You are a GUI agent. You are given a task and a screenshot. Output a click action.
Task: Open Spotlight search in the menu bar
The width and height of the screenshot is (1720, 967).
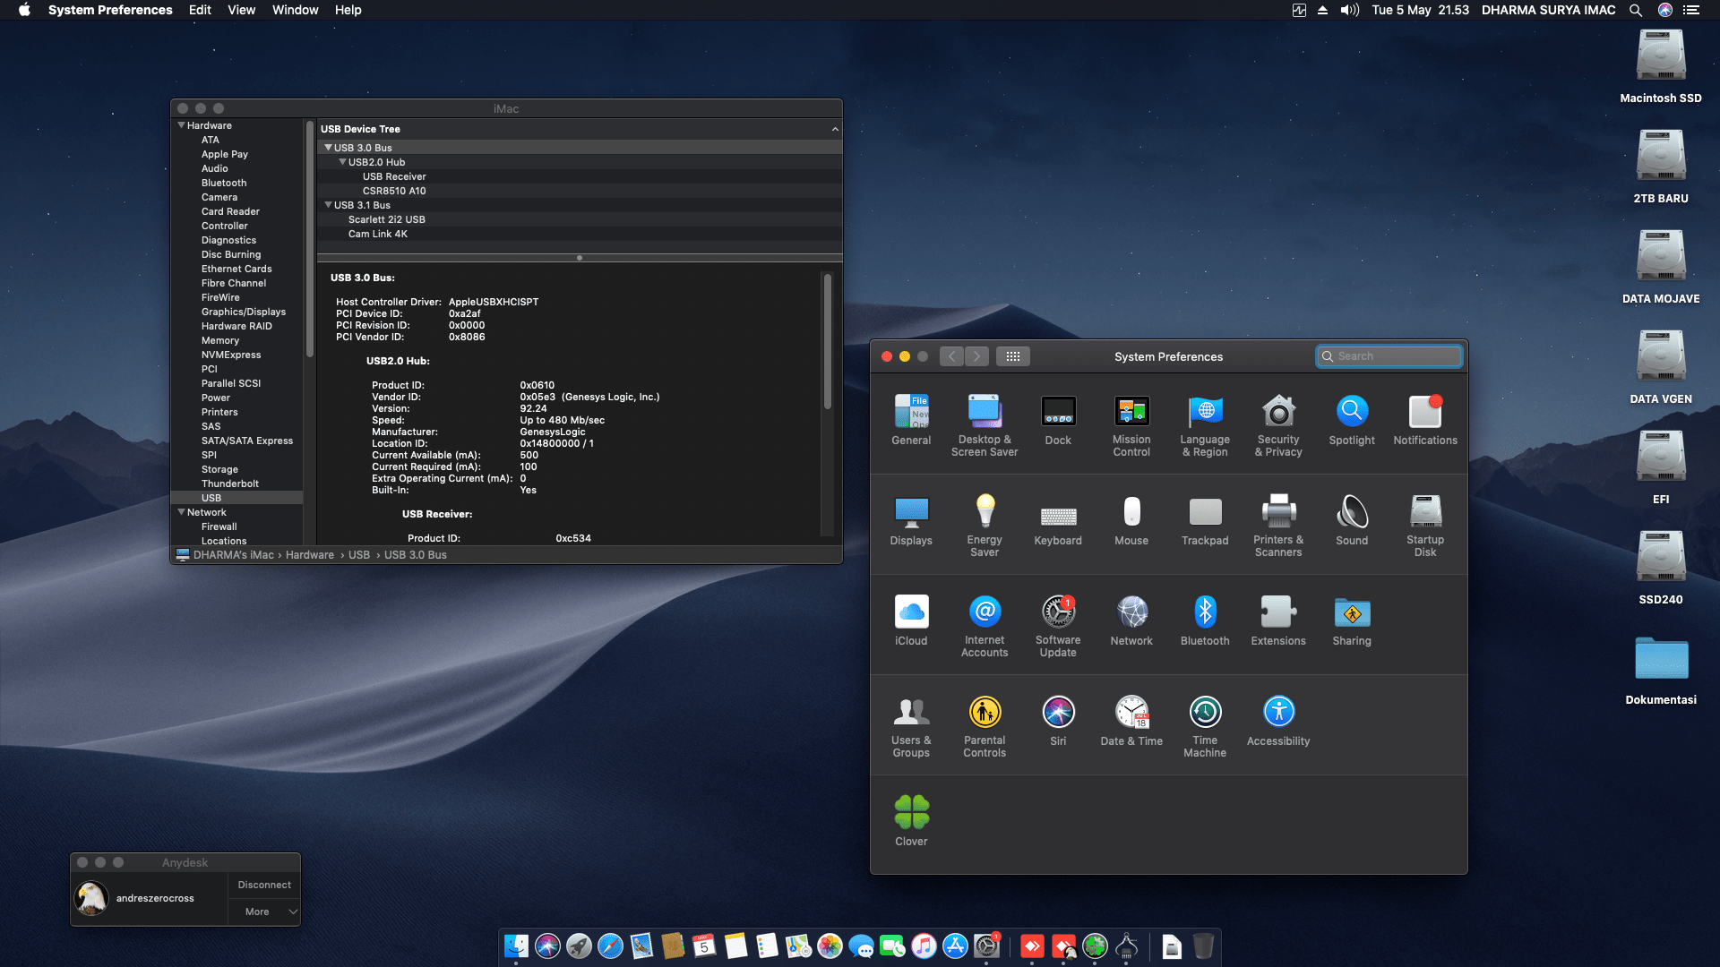1636,10
